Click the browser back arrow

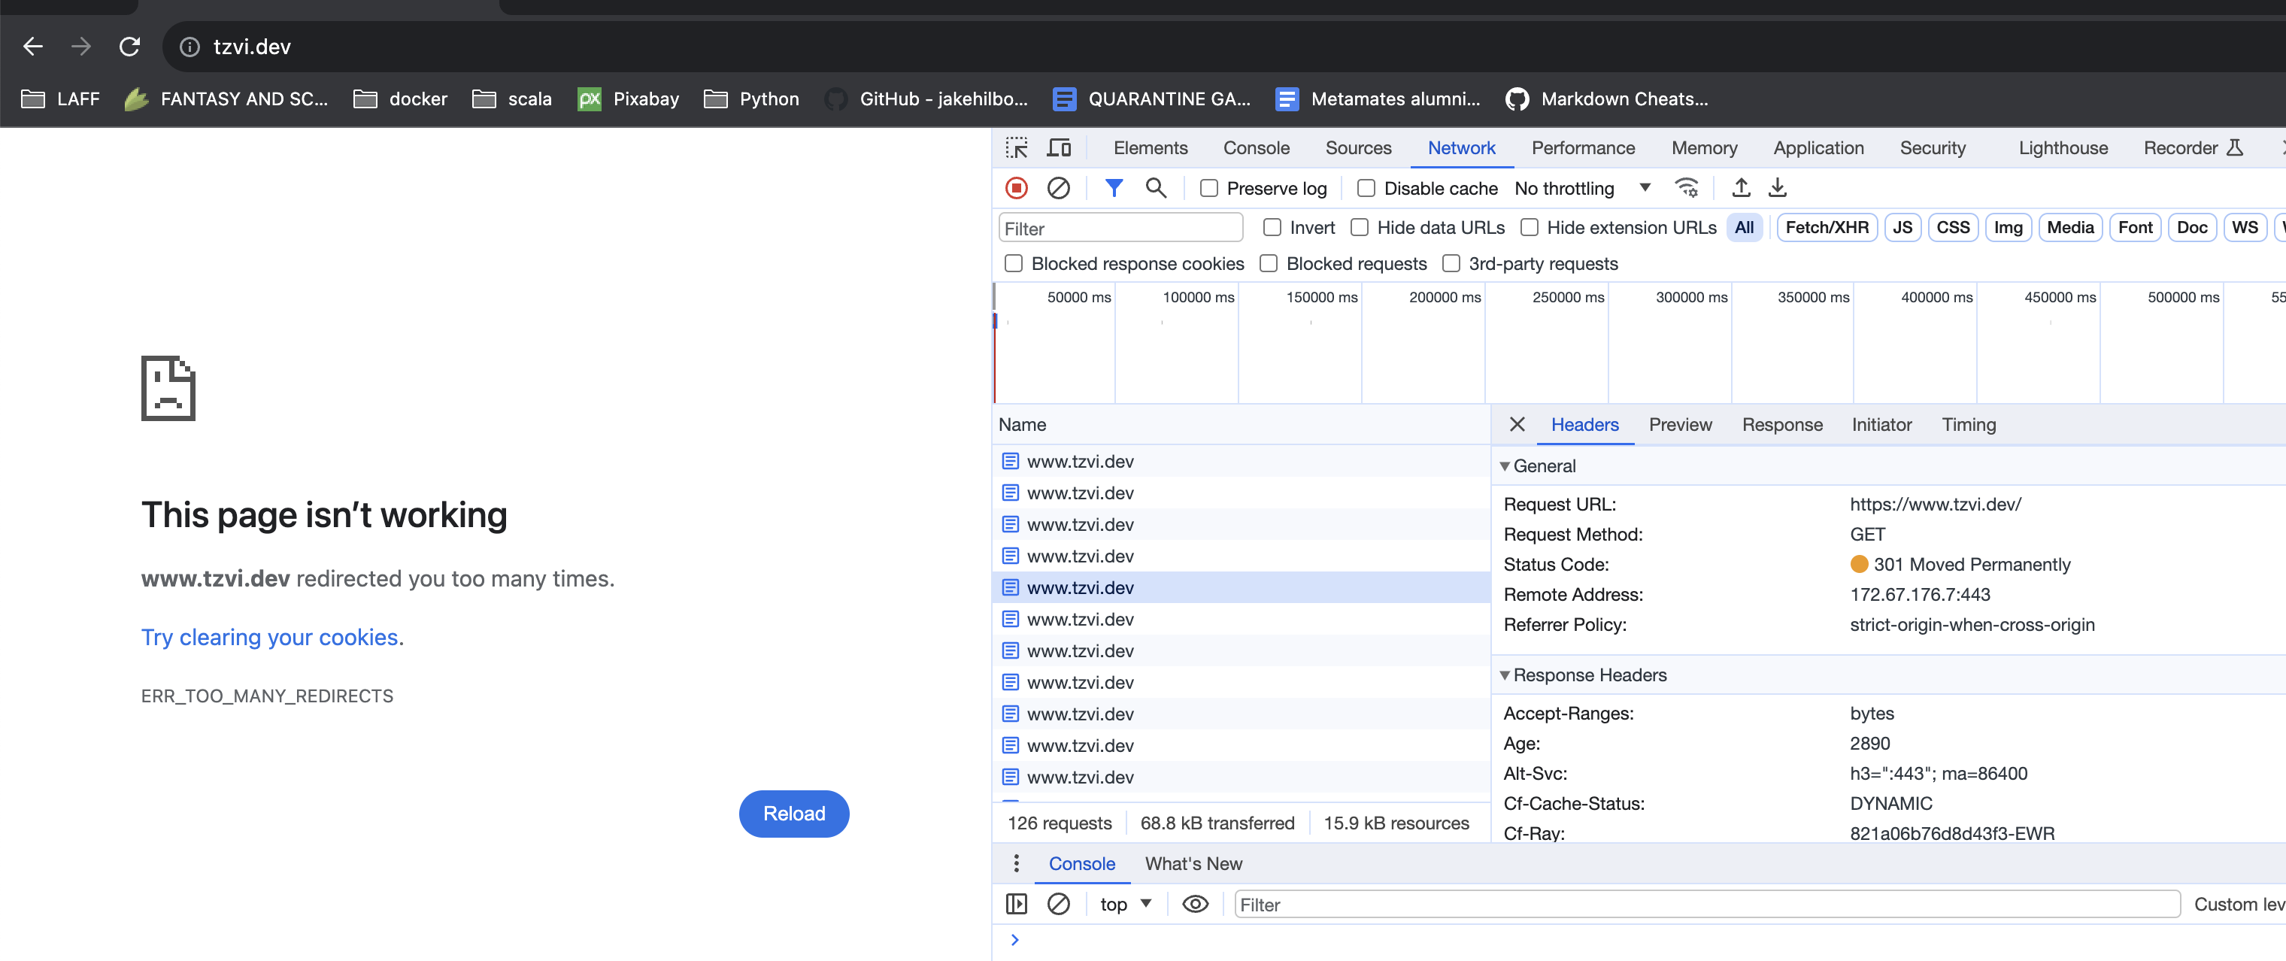tap(33, 46)
